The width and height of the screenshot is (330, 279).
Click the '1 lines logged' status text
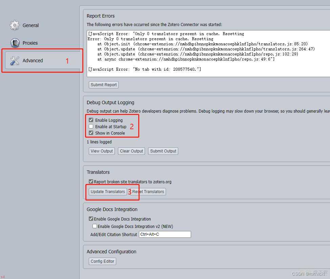point(99,142)
